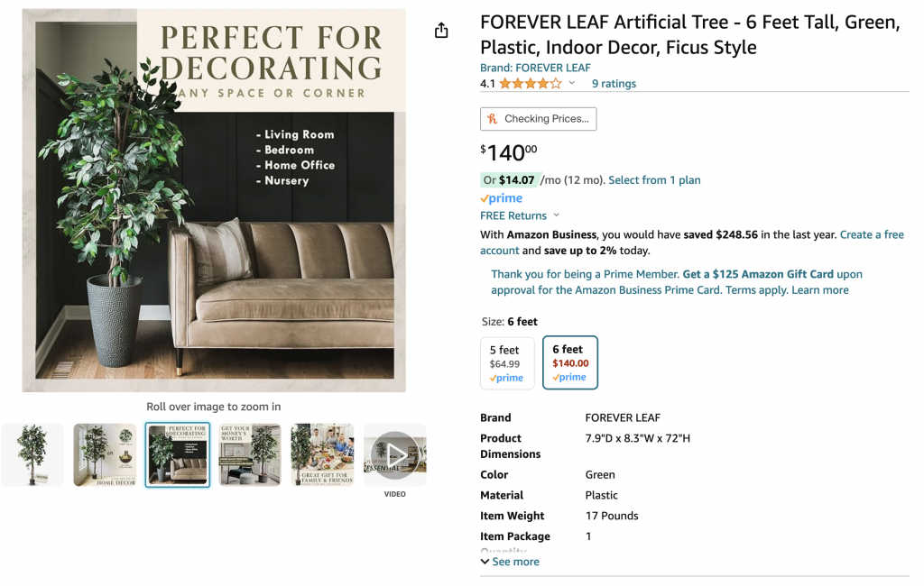Click the Prime logo under the price
The image size is (924, 586).
point(502,198)
